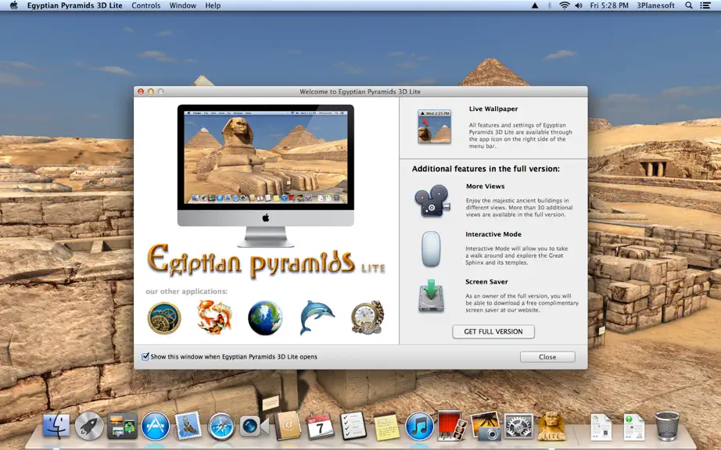Click the More Views film camera icon

click(x=432, y=200)
